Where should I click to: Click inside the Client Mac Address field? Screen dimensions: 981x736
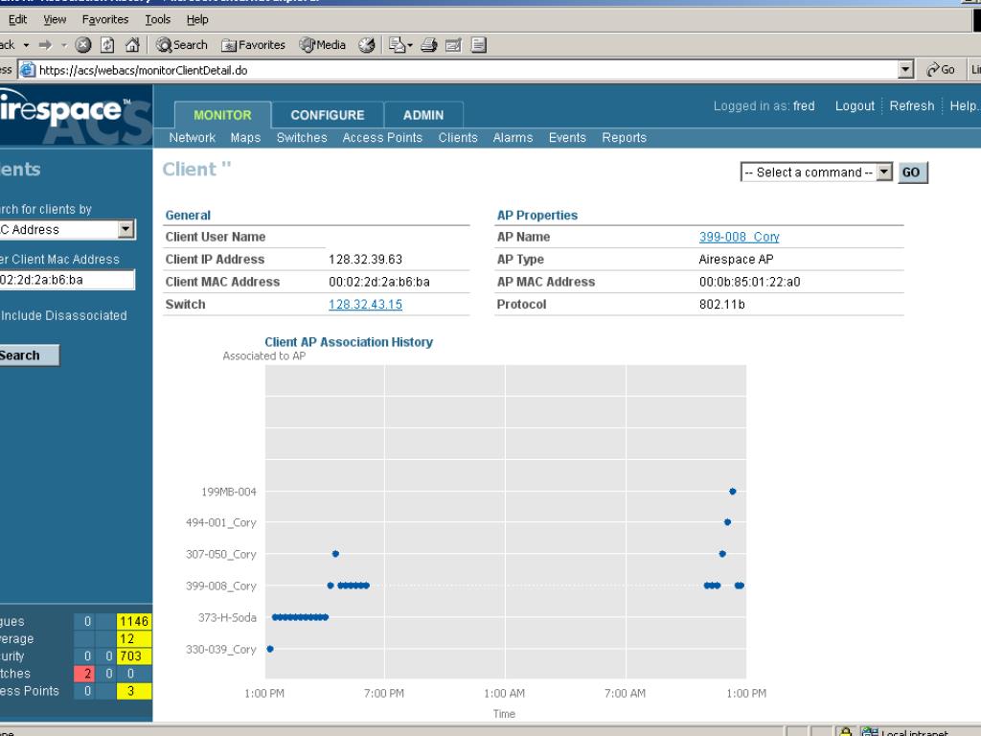pyautogui.click(x=67, y=280)
